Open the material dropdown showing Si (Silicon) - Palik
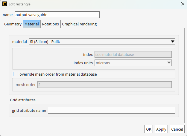The image size is (187, 136). [102, 42]
